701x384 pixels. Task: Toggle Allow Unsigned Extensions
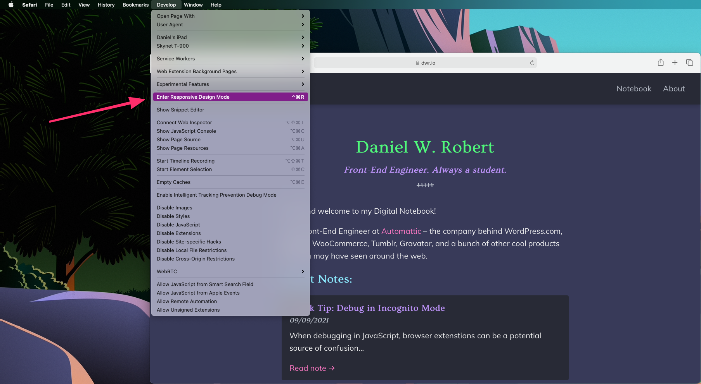coord(230,310)
